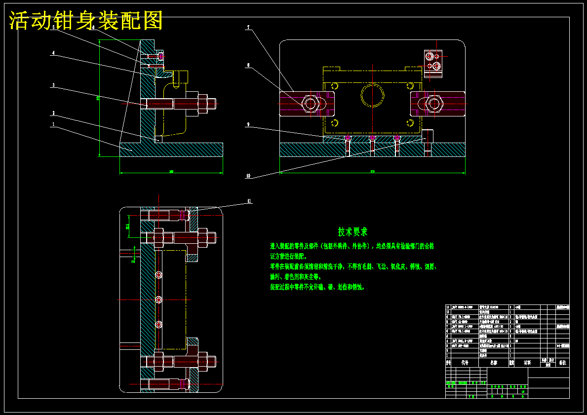Click the 名称 column header in parts list
This screenshot has width=587, height=415.
point(493,363)
